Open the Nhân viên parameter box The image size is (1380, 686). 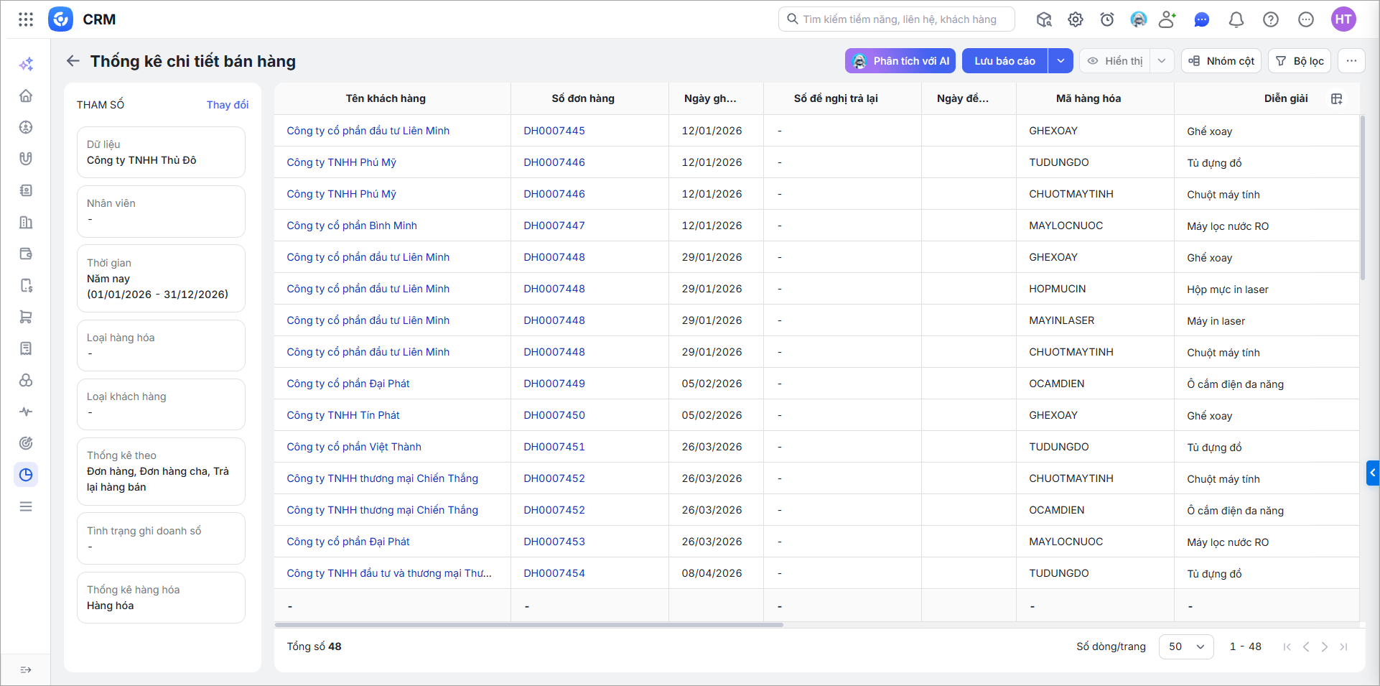pyautogui.click(x=161, y=211)
